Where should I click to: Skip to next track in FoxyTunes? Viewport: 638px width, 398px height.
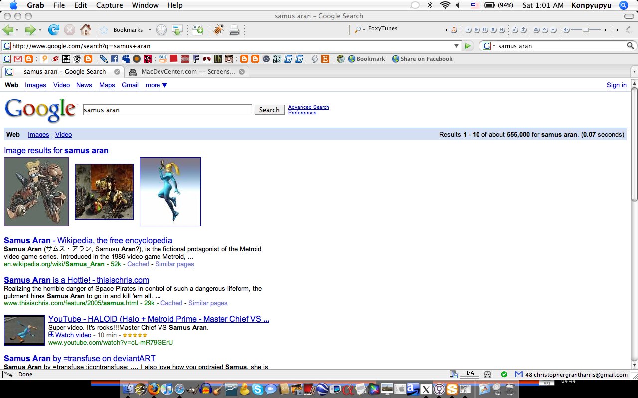tap(501, 30)
